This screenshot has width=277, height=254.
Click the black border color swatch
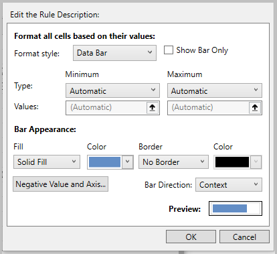232,162
